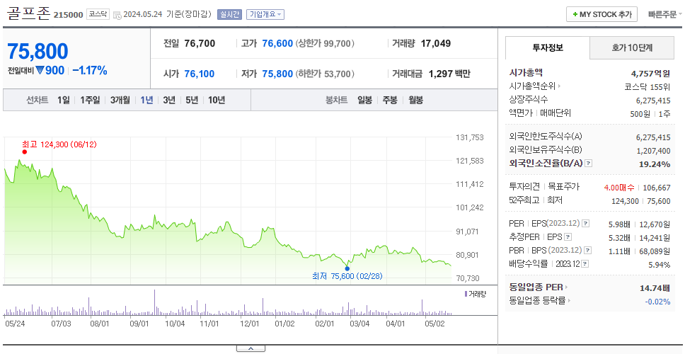Click the arrow next to 동일업종 PER

pyautogui.click(x=567, y=287)
